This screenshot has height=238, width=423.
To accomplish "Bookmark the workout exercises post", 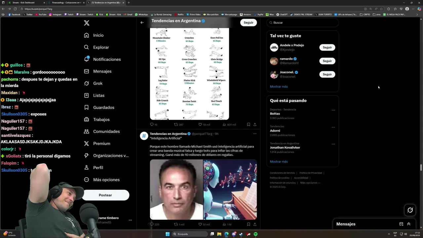I will (249, 125).
